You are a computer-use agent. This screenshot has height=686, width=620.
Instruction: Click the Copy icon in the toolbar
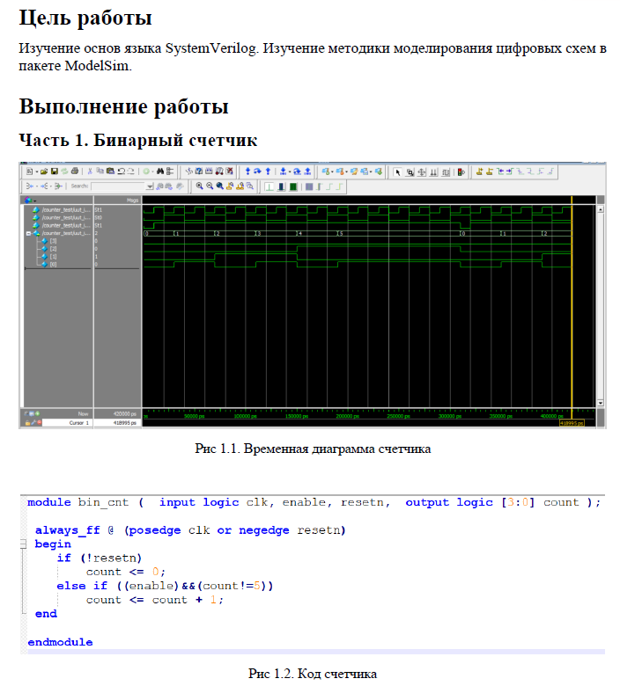pyautogui.click(x=100, y=171)
